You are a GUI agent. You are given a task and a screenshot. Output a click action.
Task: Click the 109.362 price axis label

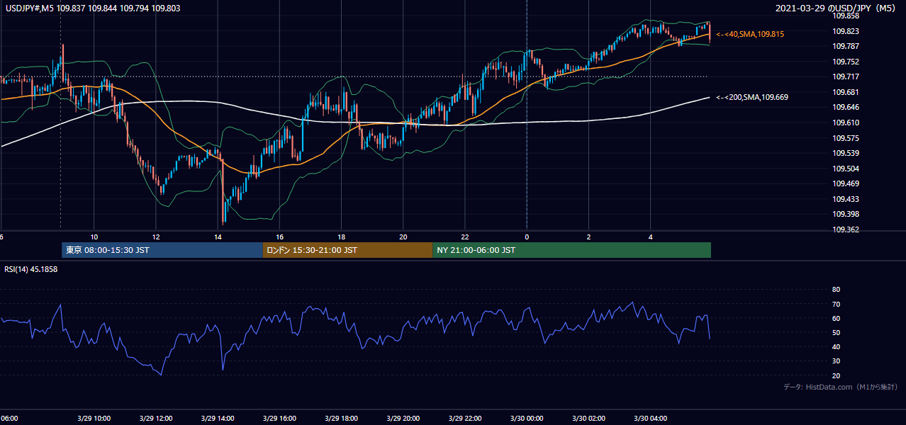pos(845,230)
